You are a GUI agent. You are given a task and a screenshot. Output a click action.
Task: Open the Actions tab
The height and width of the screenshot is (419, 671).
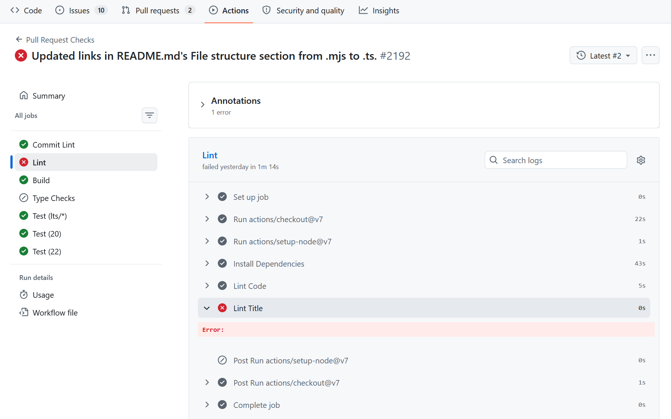click(229, 10)
